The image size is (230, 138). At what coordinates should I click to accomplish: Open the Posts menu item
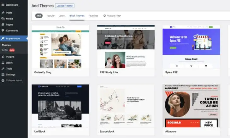[14, 13]
